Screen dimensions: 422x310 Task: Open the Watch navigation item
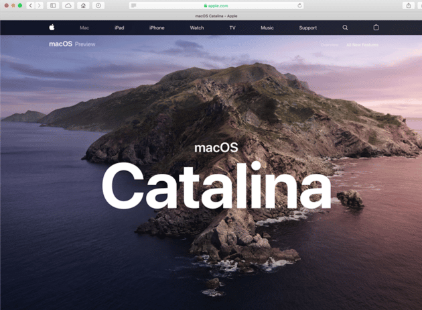tap(197, 28)
